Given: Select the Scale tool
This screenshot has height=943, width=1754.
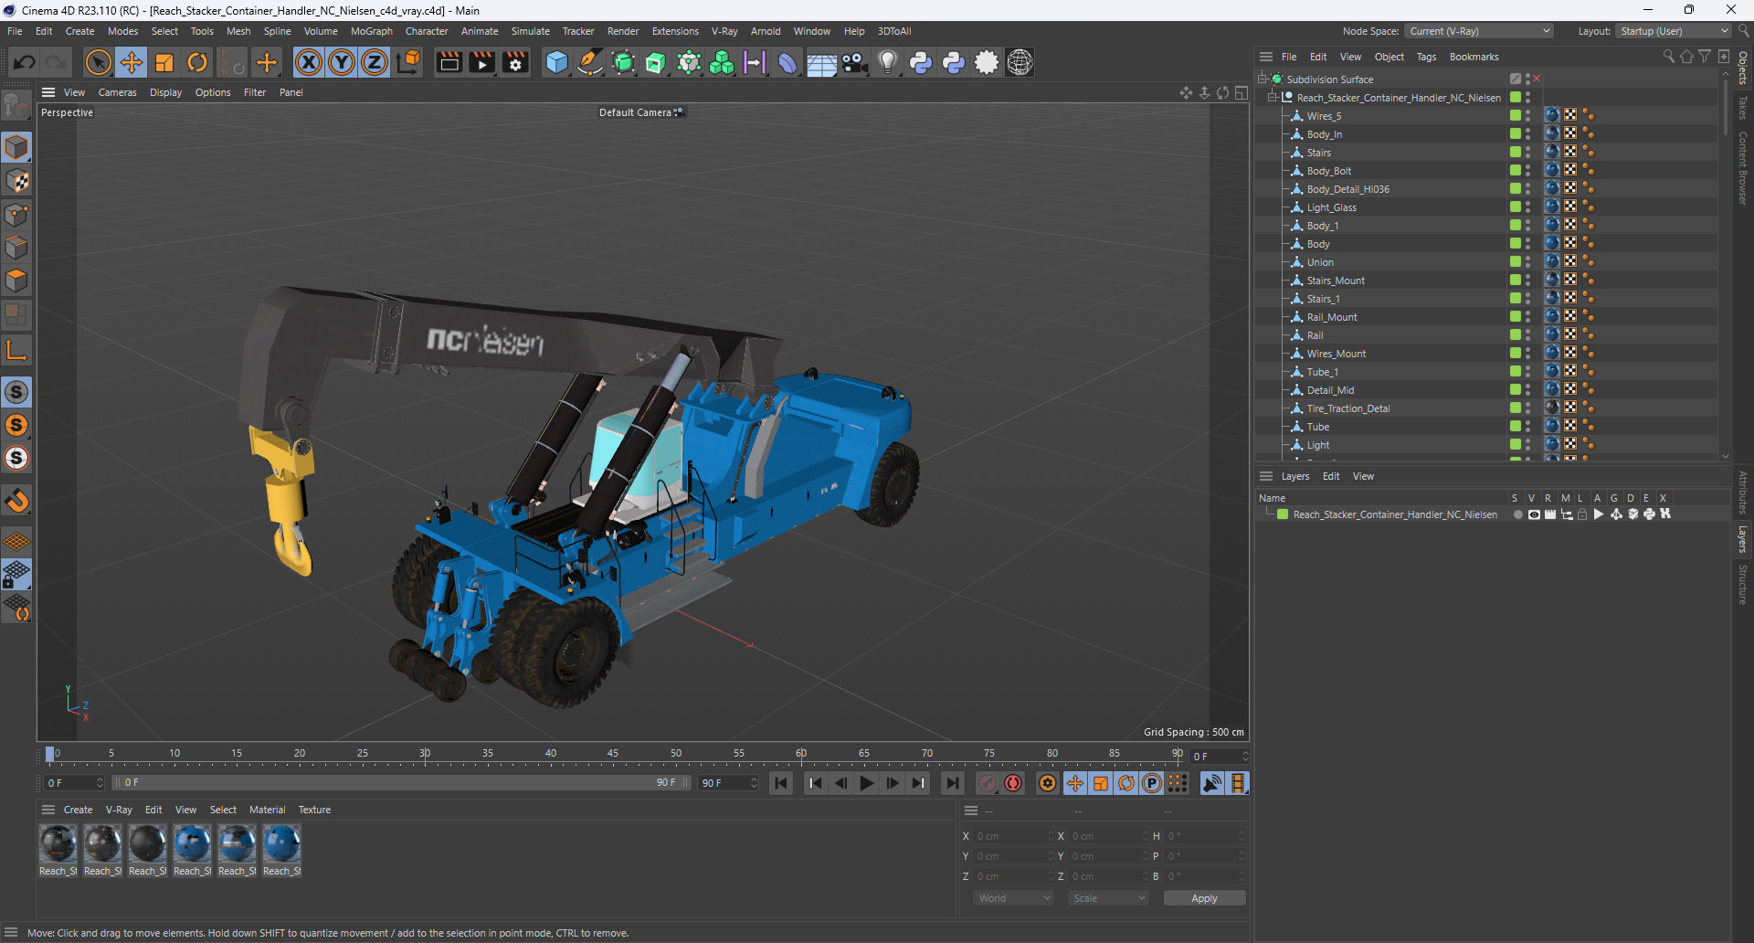Looking at the screenshot, I should pos(164,62).
